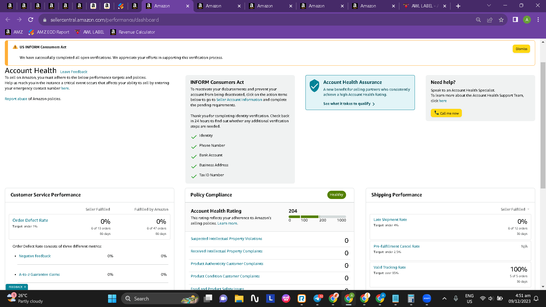Share this page via the share icon

tap(490, 20)
